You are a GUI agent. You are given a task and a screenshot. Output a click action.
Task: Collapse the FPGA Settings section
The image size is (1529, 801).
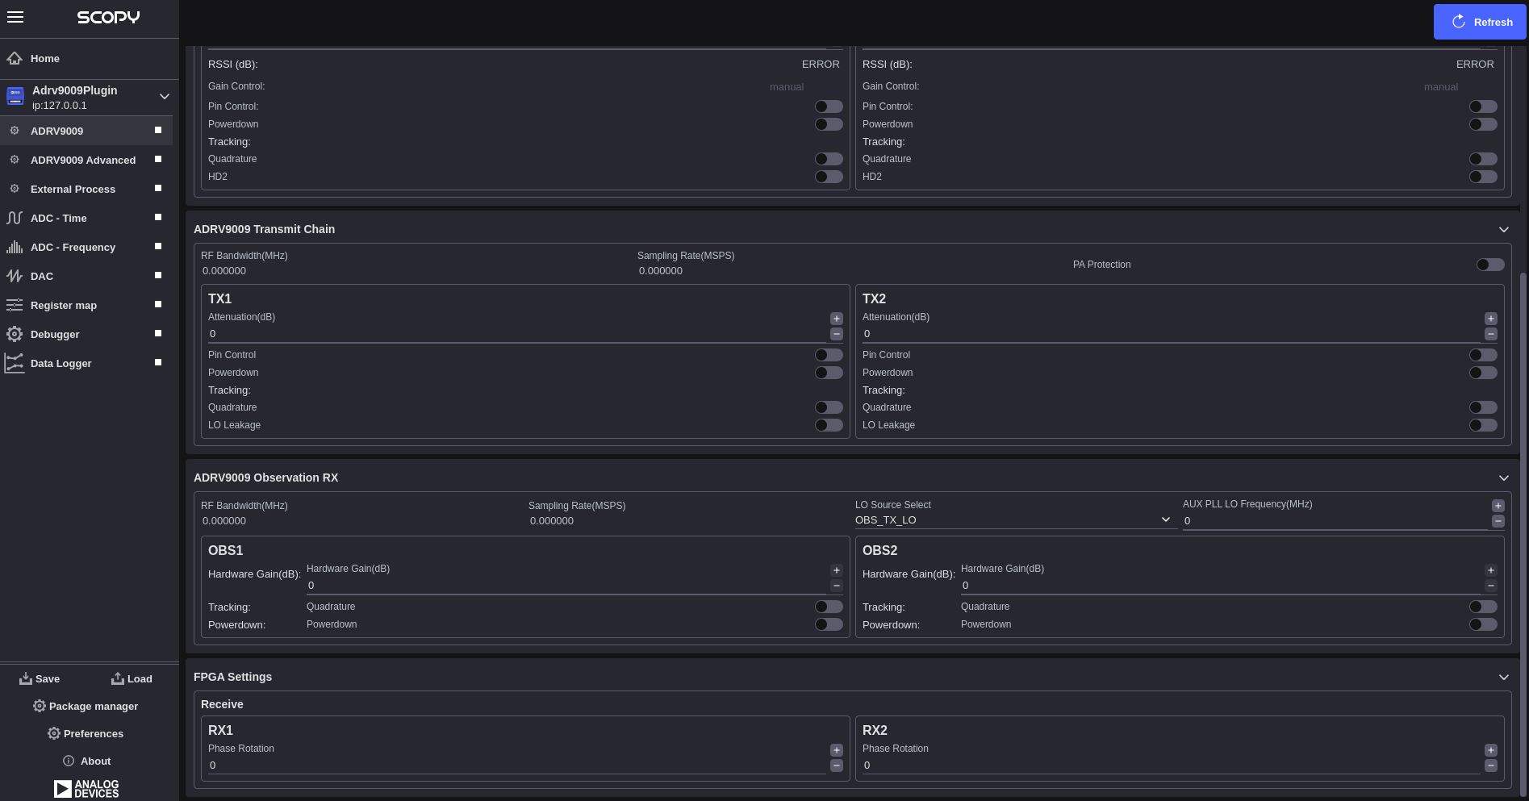[1504, 678]
